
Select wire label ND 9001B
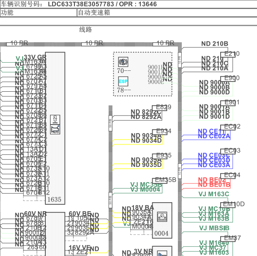pos(214,112)
